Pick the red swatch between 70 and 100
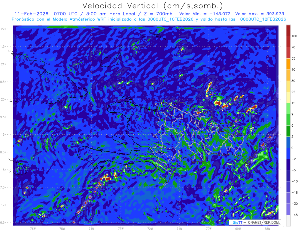Screen dimensions: 300x232 click(288, 42)
